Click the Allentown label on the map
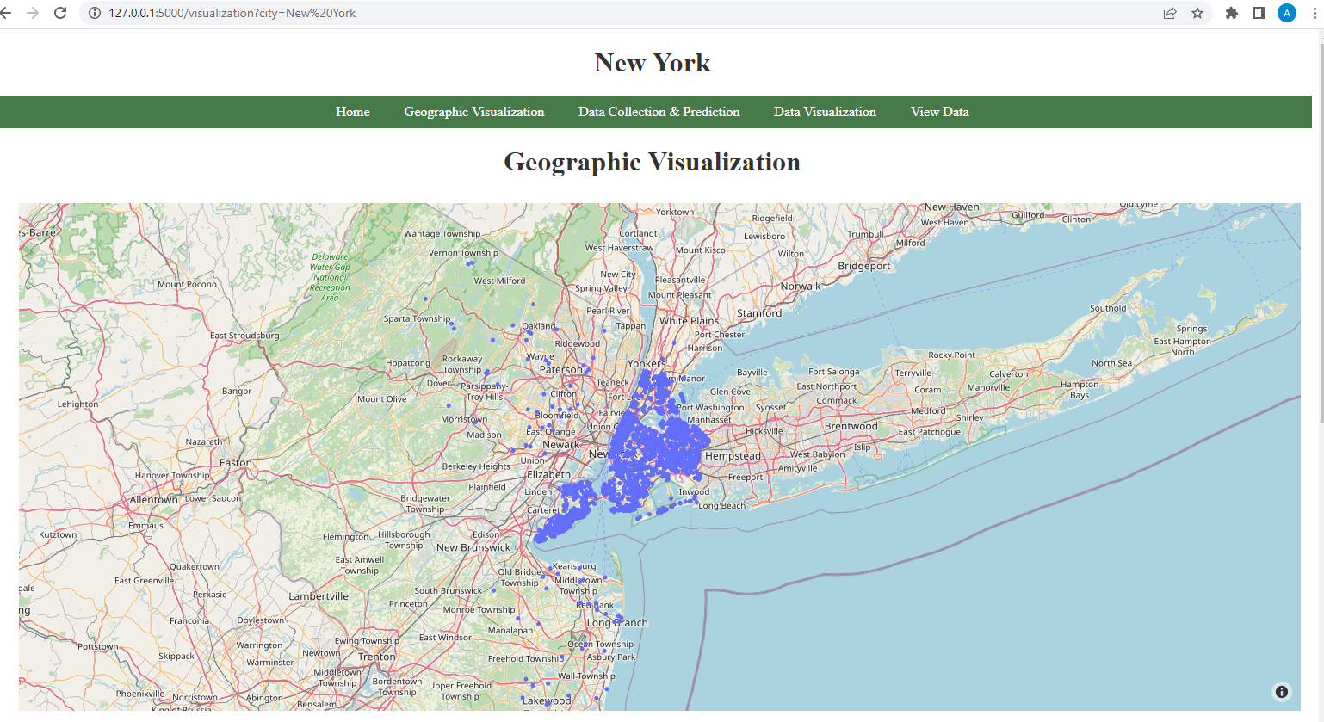 (x=153, y=500)
